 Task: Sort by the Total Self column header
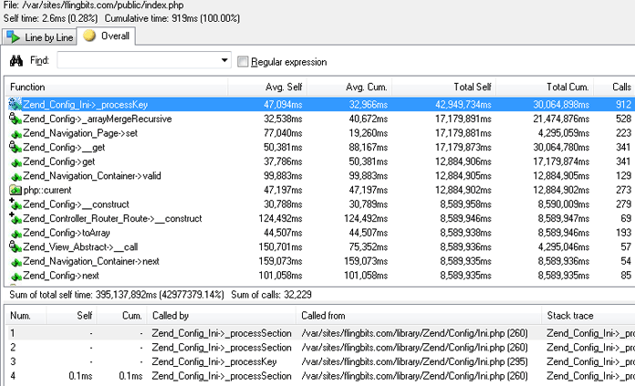tap(443, 87)
